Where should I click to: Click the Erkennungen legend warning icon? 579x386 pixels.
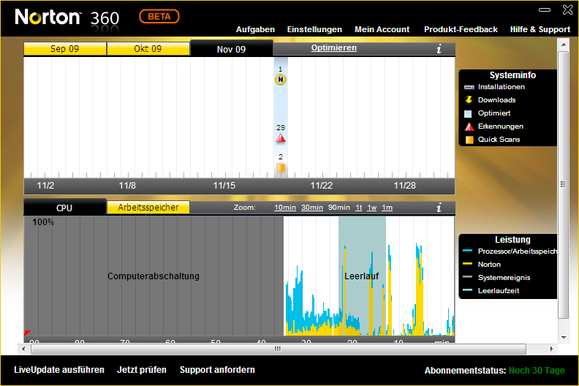click(x=469, y=126)
